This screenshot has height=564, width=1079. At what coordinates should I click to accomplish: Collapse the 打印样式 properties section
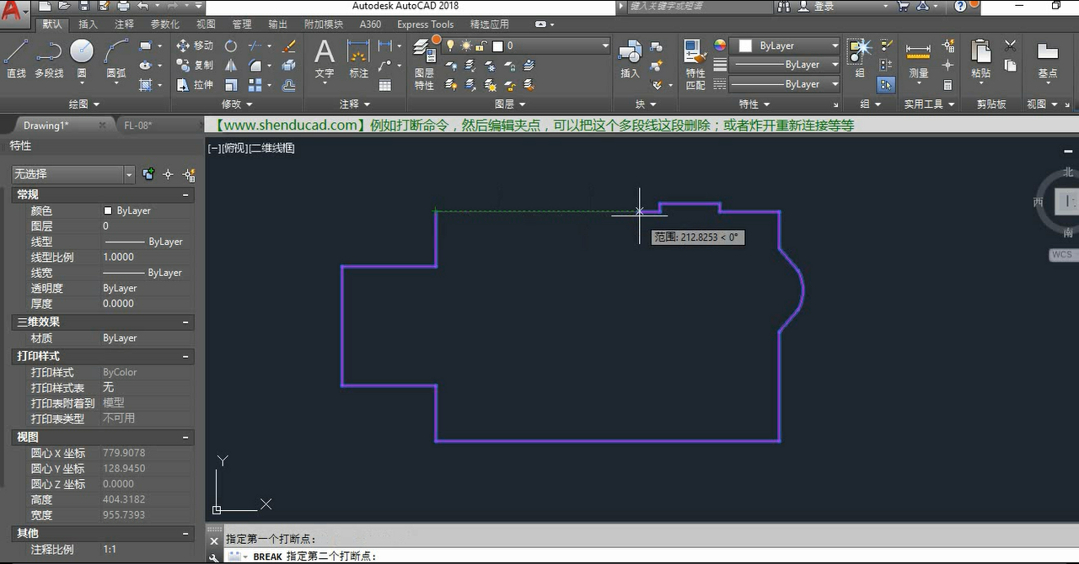185,357
